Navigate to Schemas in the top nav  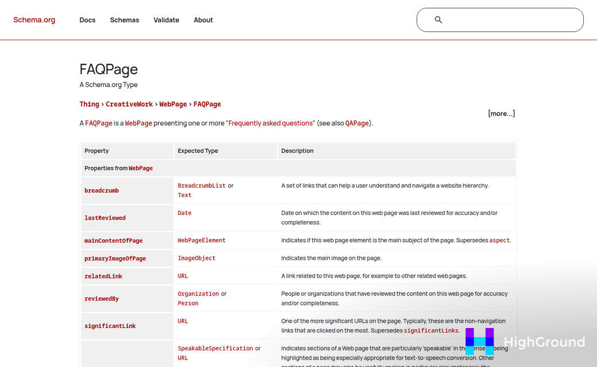(x=125, y=19)
